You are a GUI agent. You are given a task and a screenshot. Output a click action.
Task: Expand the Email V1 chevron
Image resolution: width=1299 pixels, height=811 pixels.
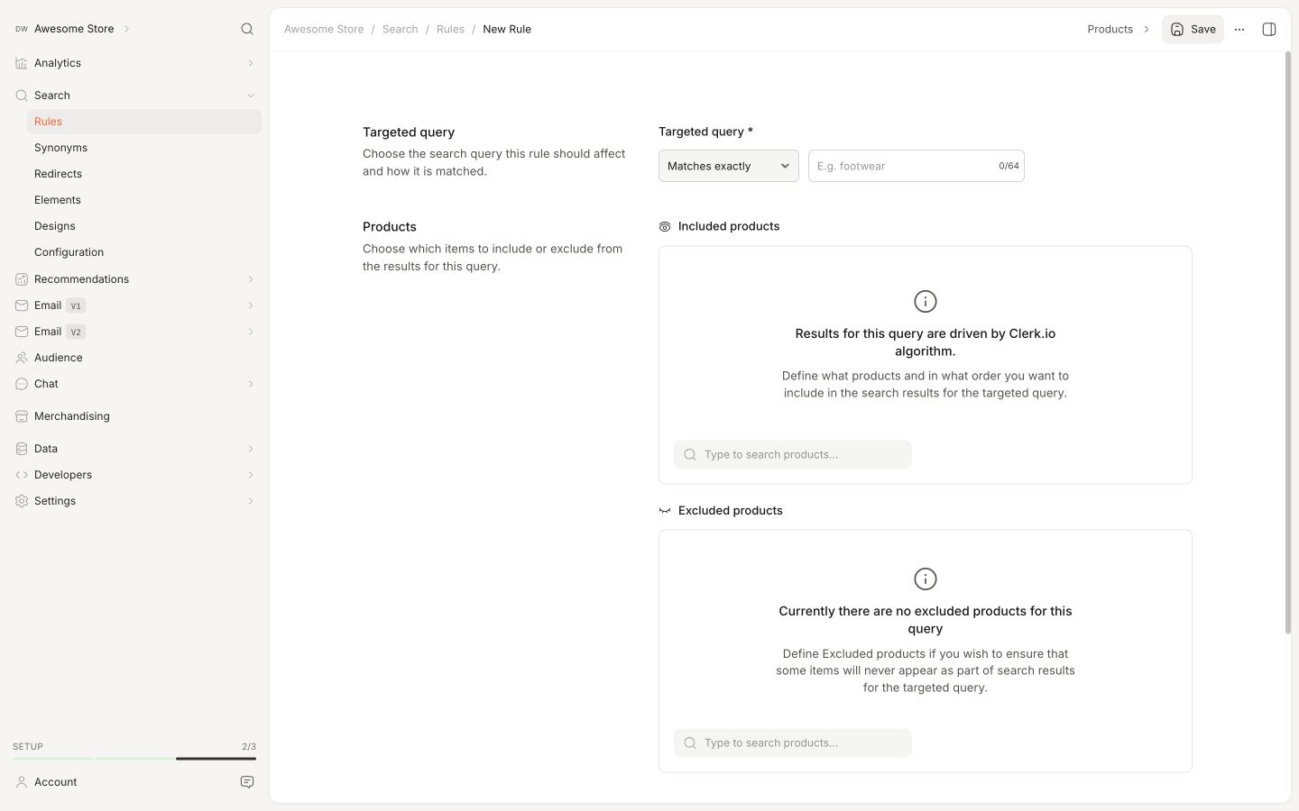pos(251,305)
